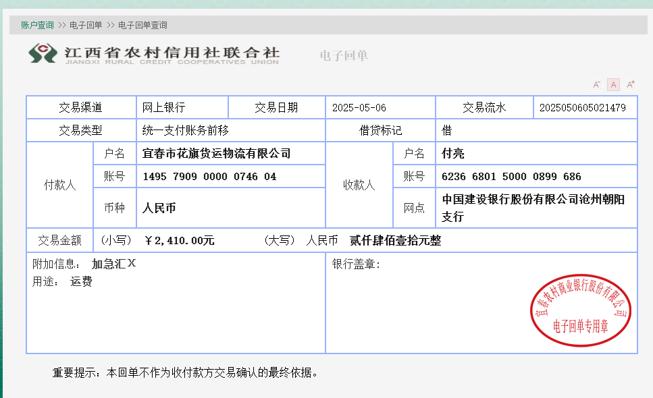The width and height of the screenshot is (653, 398).
Task: Click the 交易金额 label cell
Action: pos(59,240)
